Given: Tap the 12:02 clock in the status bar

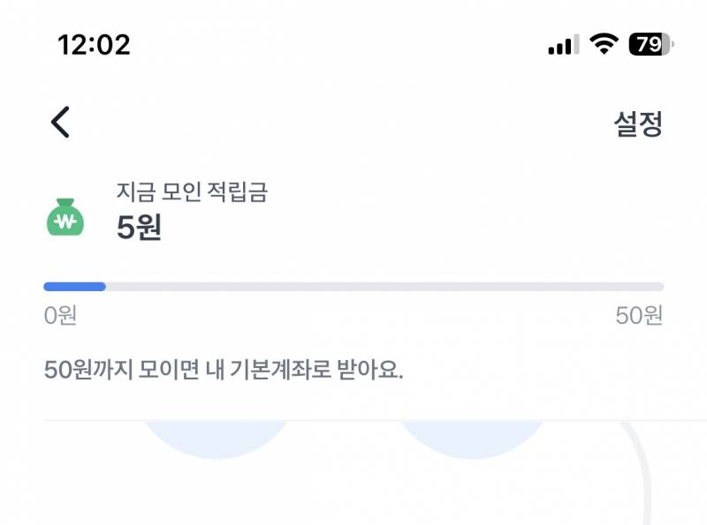Looking at the screenshot, I should coord(93,46).
